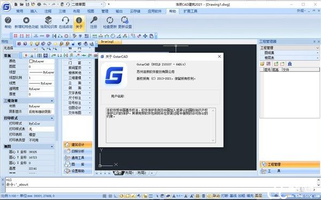
Task: Click the 打印样式表 value field
Action: tap(41, 129)
